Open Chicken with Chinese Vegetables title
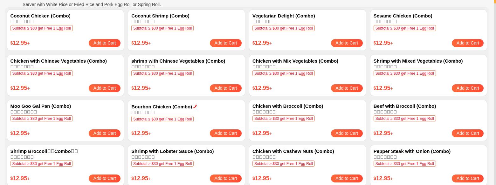The height and width of the screenshot is (185, 496). click(59, 61)
